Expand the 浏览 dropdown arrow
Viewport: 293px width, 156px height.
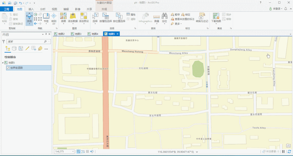[29, 24]
